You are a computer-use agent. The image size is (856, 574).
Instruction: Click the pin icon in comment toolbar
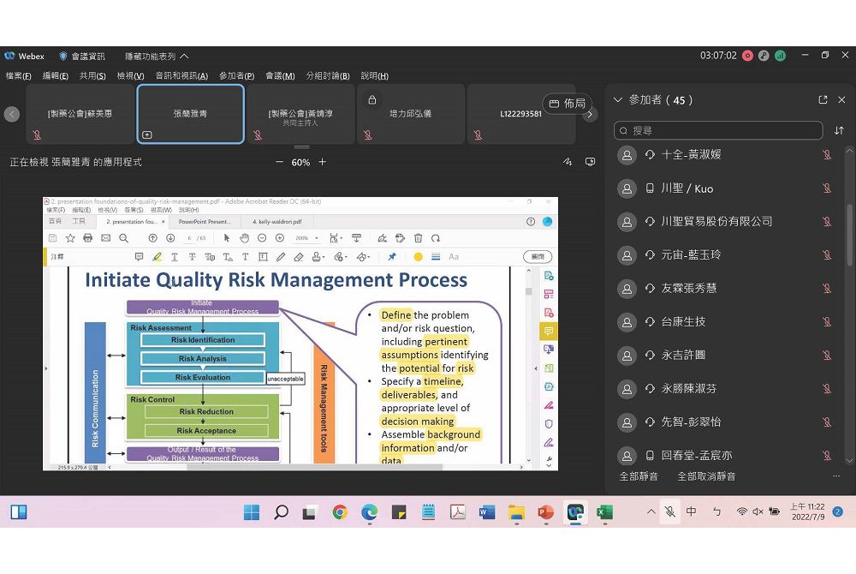pyautogui.click(x=392, y=257)
